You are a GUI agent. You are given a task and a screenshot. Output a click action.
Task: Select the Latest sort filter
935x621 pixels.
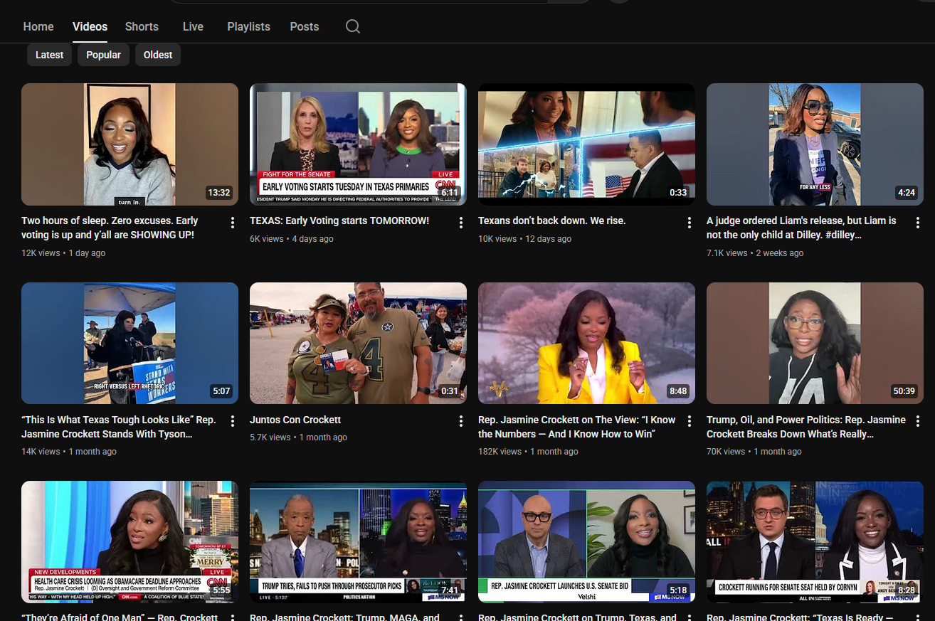click(x=50, y=55)
